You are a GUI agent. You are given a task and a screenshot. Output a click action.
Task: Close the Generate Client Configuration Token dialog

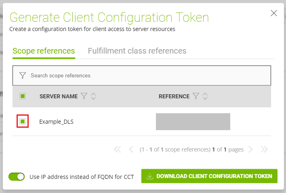(x=274, y=13)
